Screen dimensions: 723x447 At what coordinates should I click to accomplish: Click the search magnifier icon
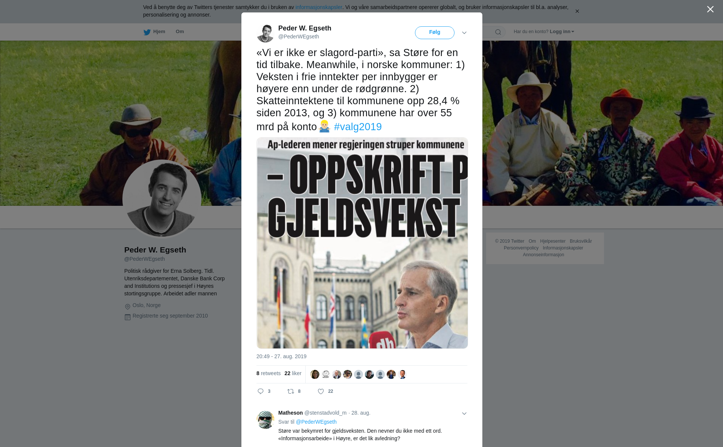tap(498, 32)
